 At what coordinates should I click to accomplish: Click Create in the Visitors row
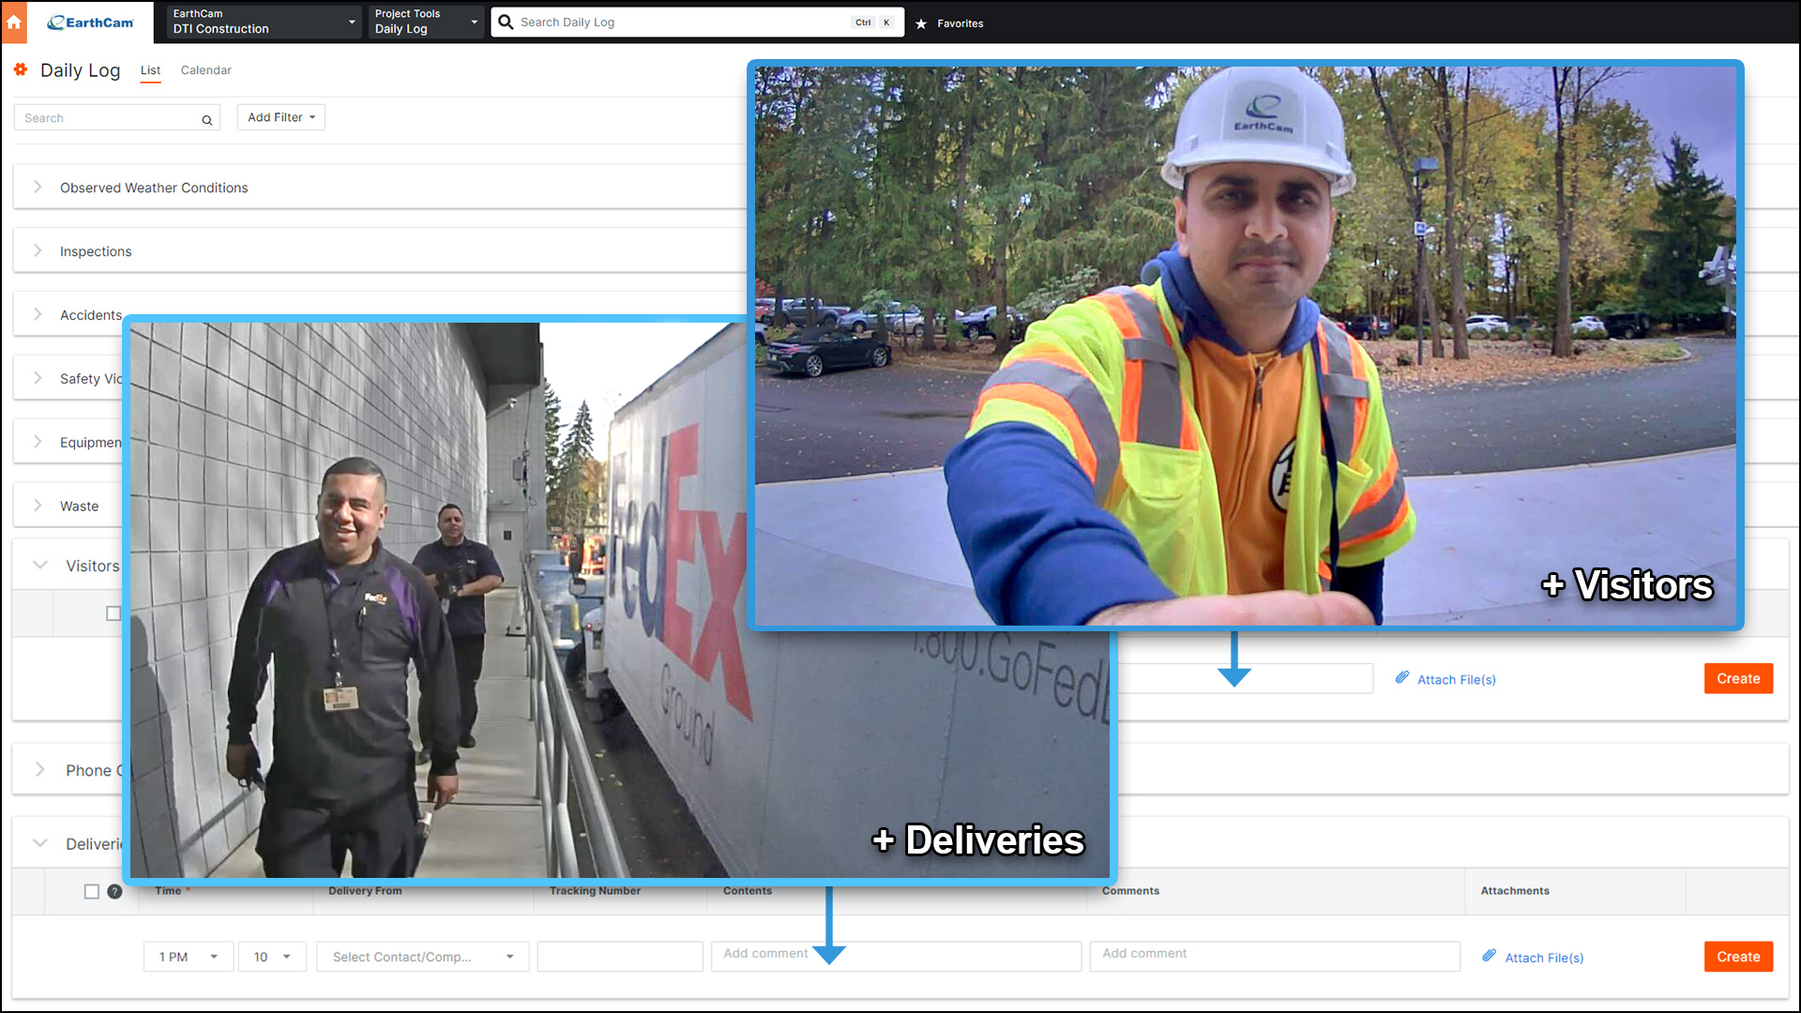[1738, 678]
